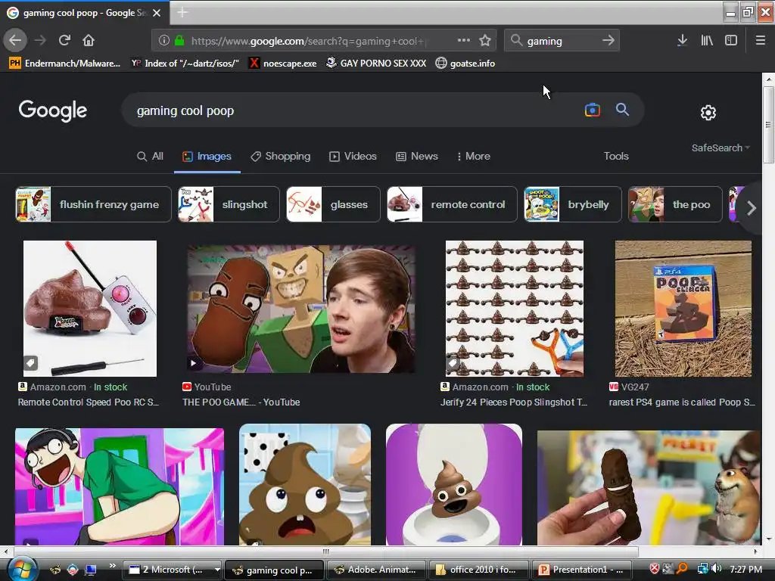The height and width of the screenshot is (581, 775).
Task: Click rarest PS4 game is called Poop caption
Action: [x=682, y=402]
